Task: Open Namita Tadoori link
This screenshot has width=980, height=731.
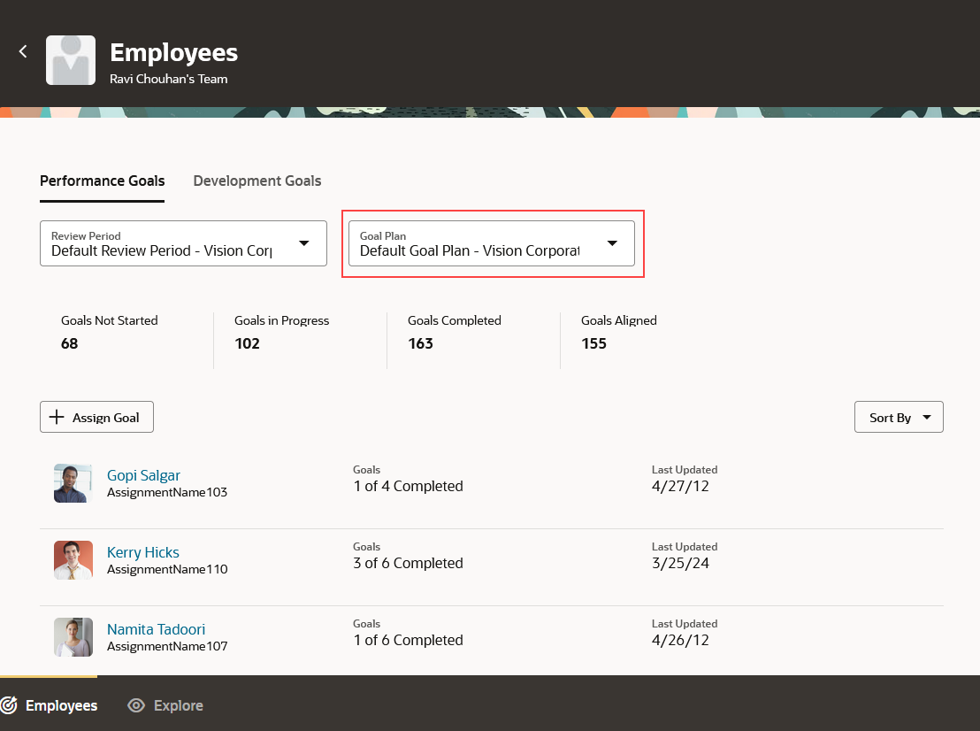Action: [156, 629]
